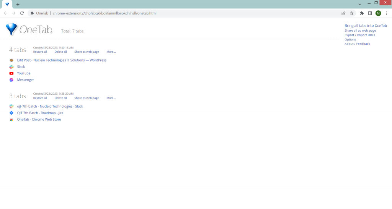Open Export / Import URLs

360,35
